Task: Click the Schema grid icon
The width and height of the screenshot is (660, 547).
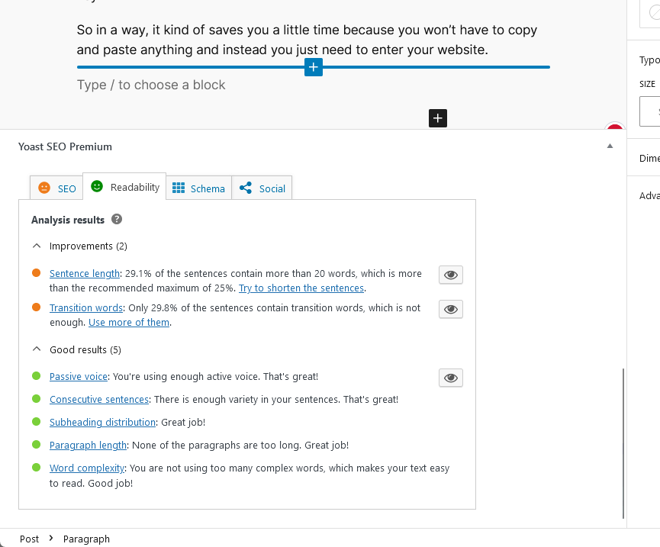Action: pyautogui.click(x=179, y=188)
